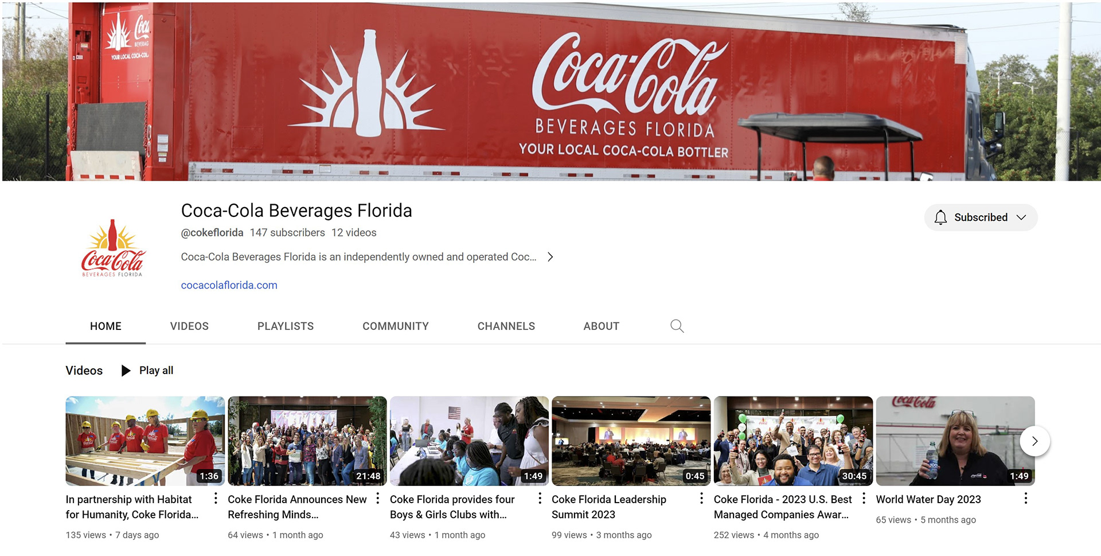Click the @cokeflorida handle text
1101x556 pixels.
pos(212,233)
